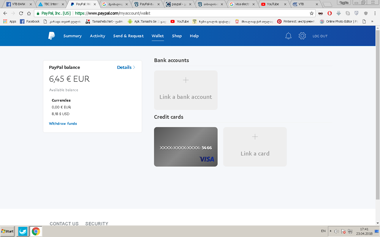This screenshot has height=237, width=380.
Task: Open account settings gear icon
Action: (302, 36)
